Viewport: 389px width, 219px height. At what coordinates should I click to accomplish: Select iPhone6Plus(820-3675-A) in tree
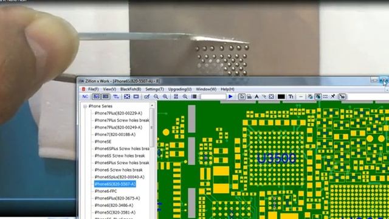click(117, 198)
